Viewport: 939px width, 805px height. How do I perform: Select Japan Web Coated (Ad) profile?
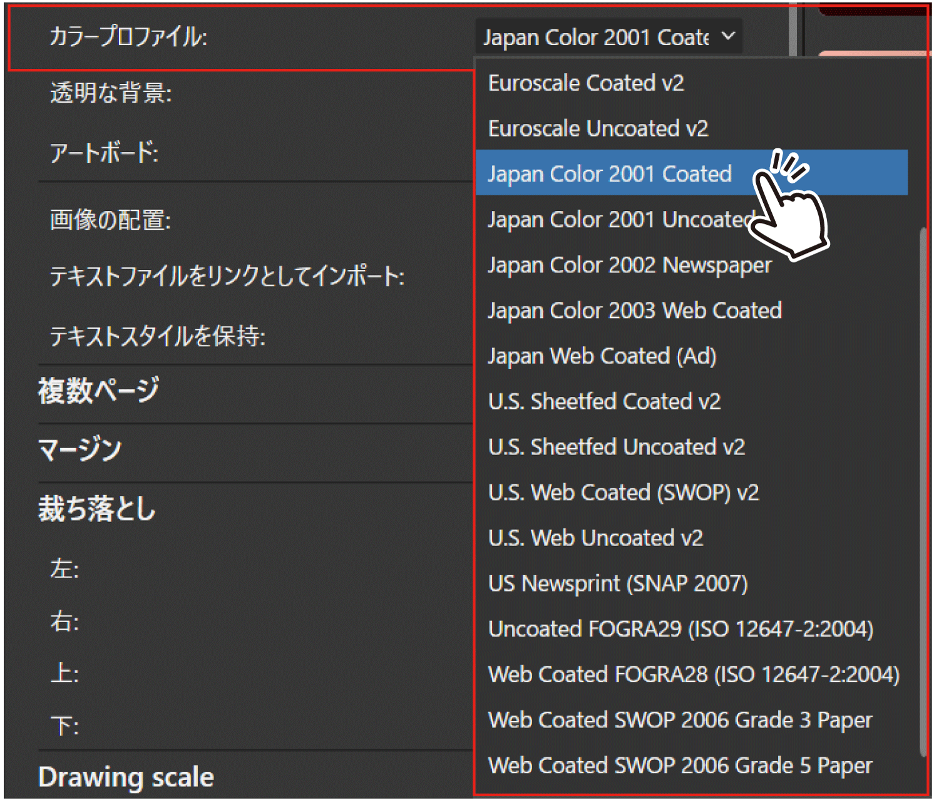pos(601,356)
